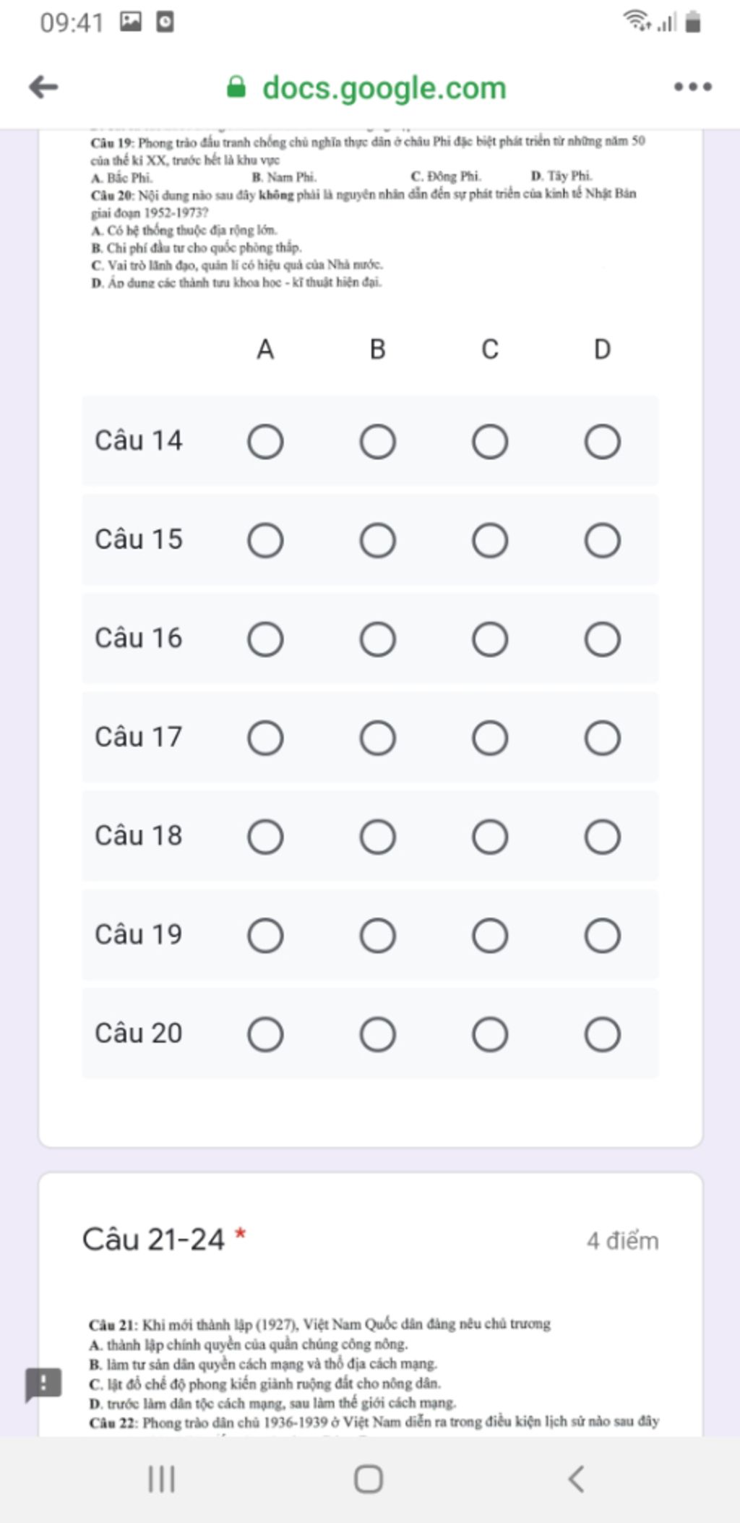Tap the Câu 21 question text image
This screenshot has height=1523, width=740.
319,1324
